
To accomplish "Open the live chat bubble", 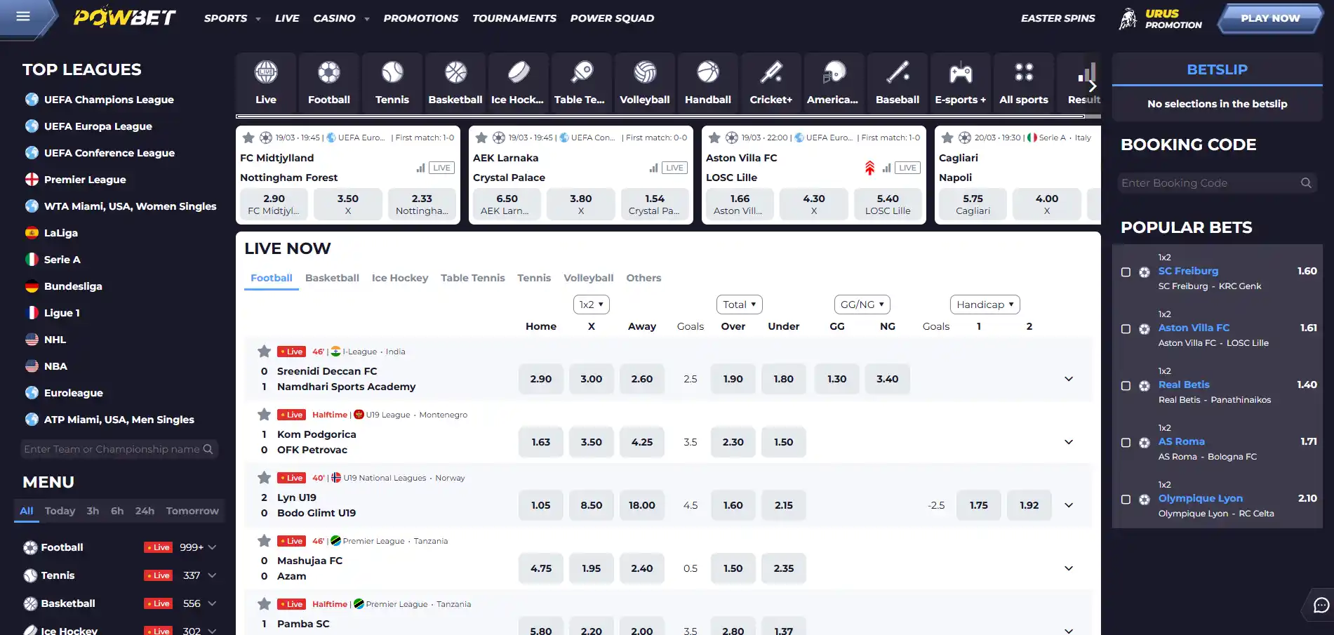I will pos(1321,605).
